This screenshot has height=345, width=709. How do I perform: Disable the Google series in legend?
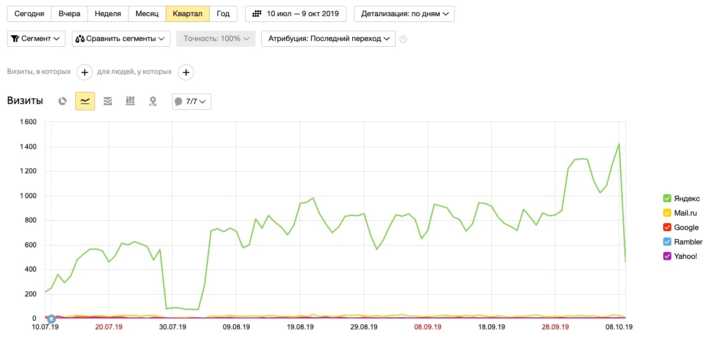tap(667, 228)
